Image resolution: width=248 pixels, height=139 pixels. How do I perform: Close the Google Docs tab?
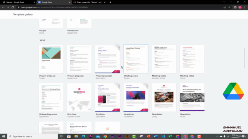click(x=69, y=2)
